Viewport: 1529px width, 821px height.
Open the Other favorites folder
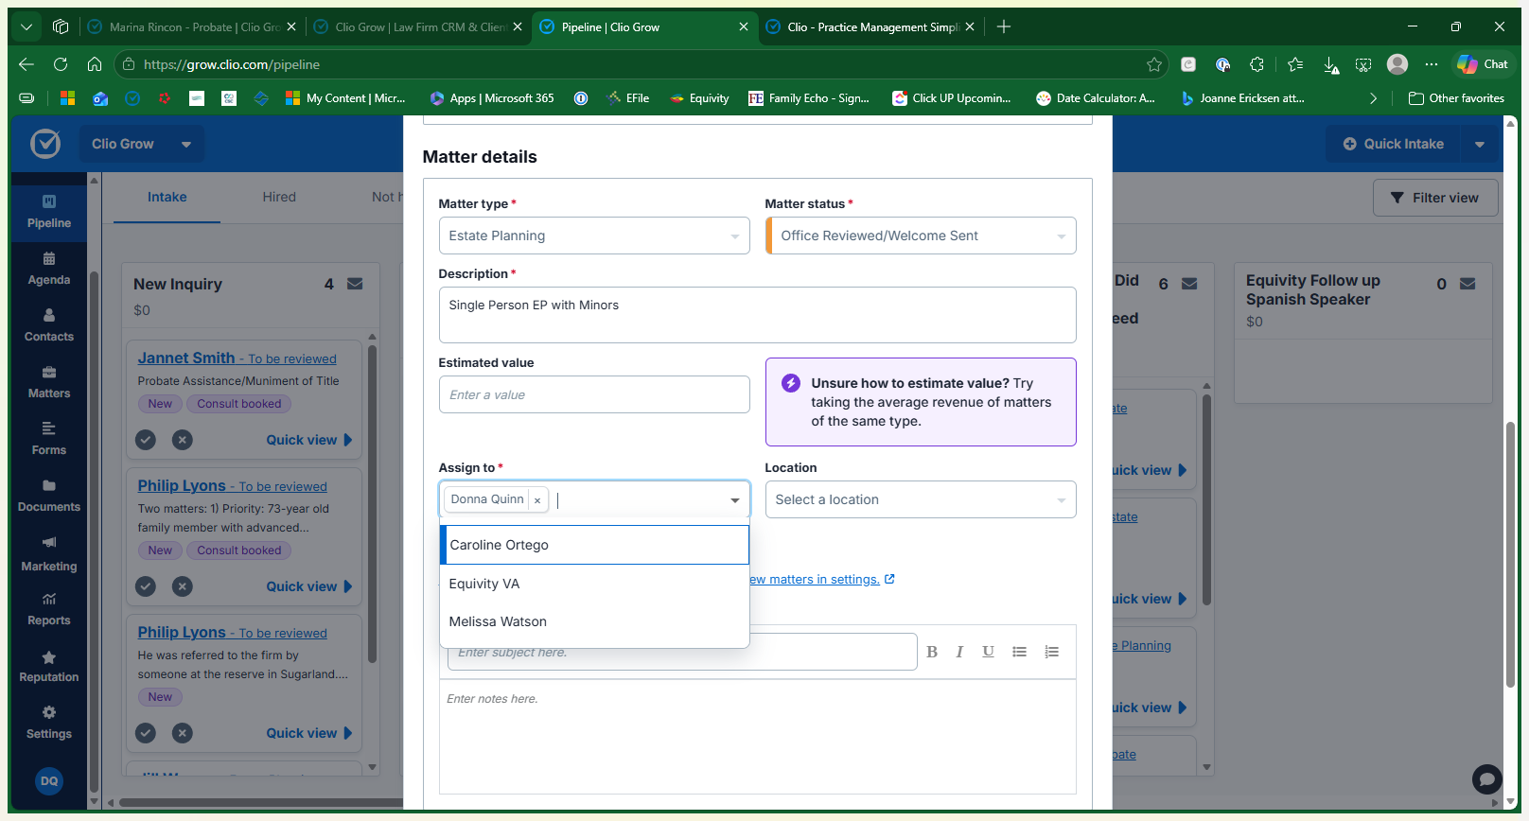tap(1456, 98)
